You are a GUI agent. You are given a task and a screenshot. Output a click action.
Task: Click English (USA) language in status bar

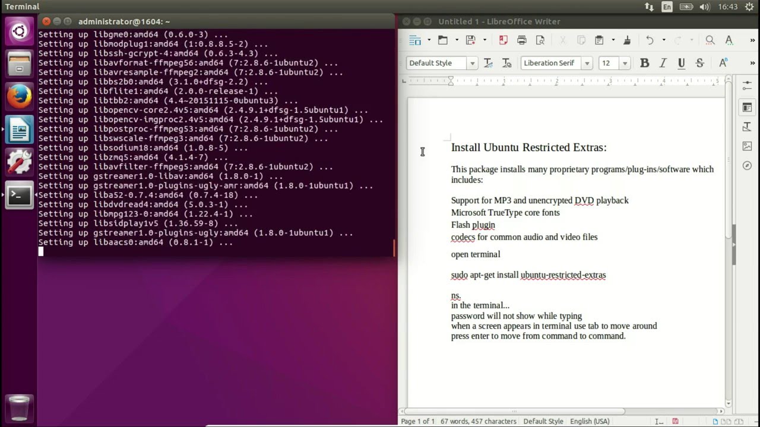pyautogui.click(x=590, y=421)
